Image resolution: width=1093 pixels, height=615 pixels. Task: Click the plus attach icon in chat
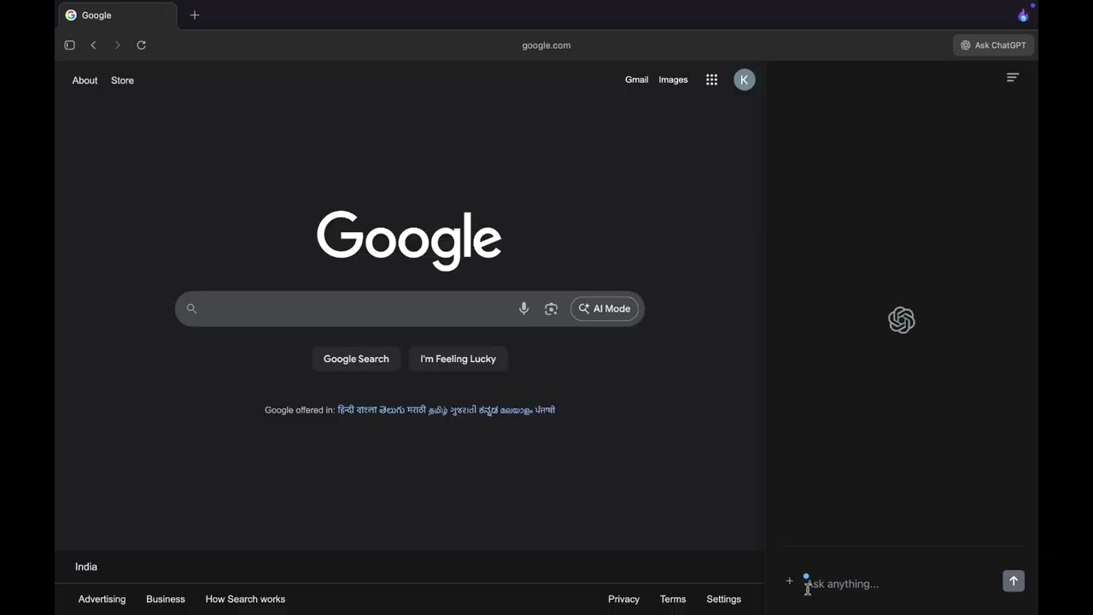789,582
